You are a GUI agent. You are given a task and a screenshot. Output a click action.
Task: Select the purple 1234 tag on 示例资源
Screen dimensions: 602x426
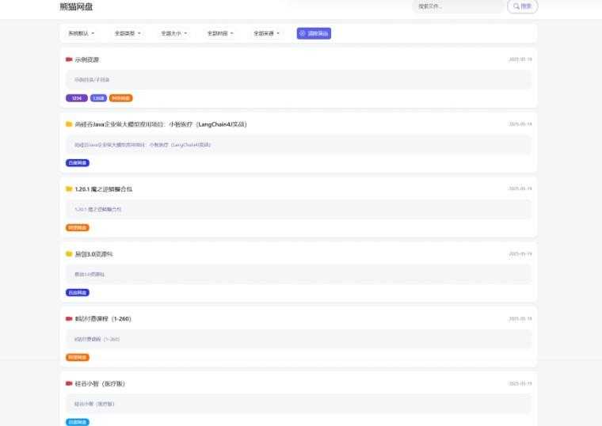click(x=77, y=98)
